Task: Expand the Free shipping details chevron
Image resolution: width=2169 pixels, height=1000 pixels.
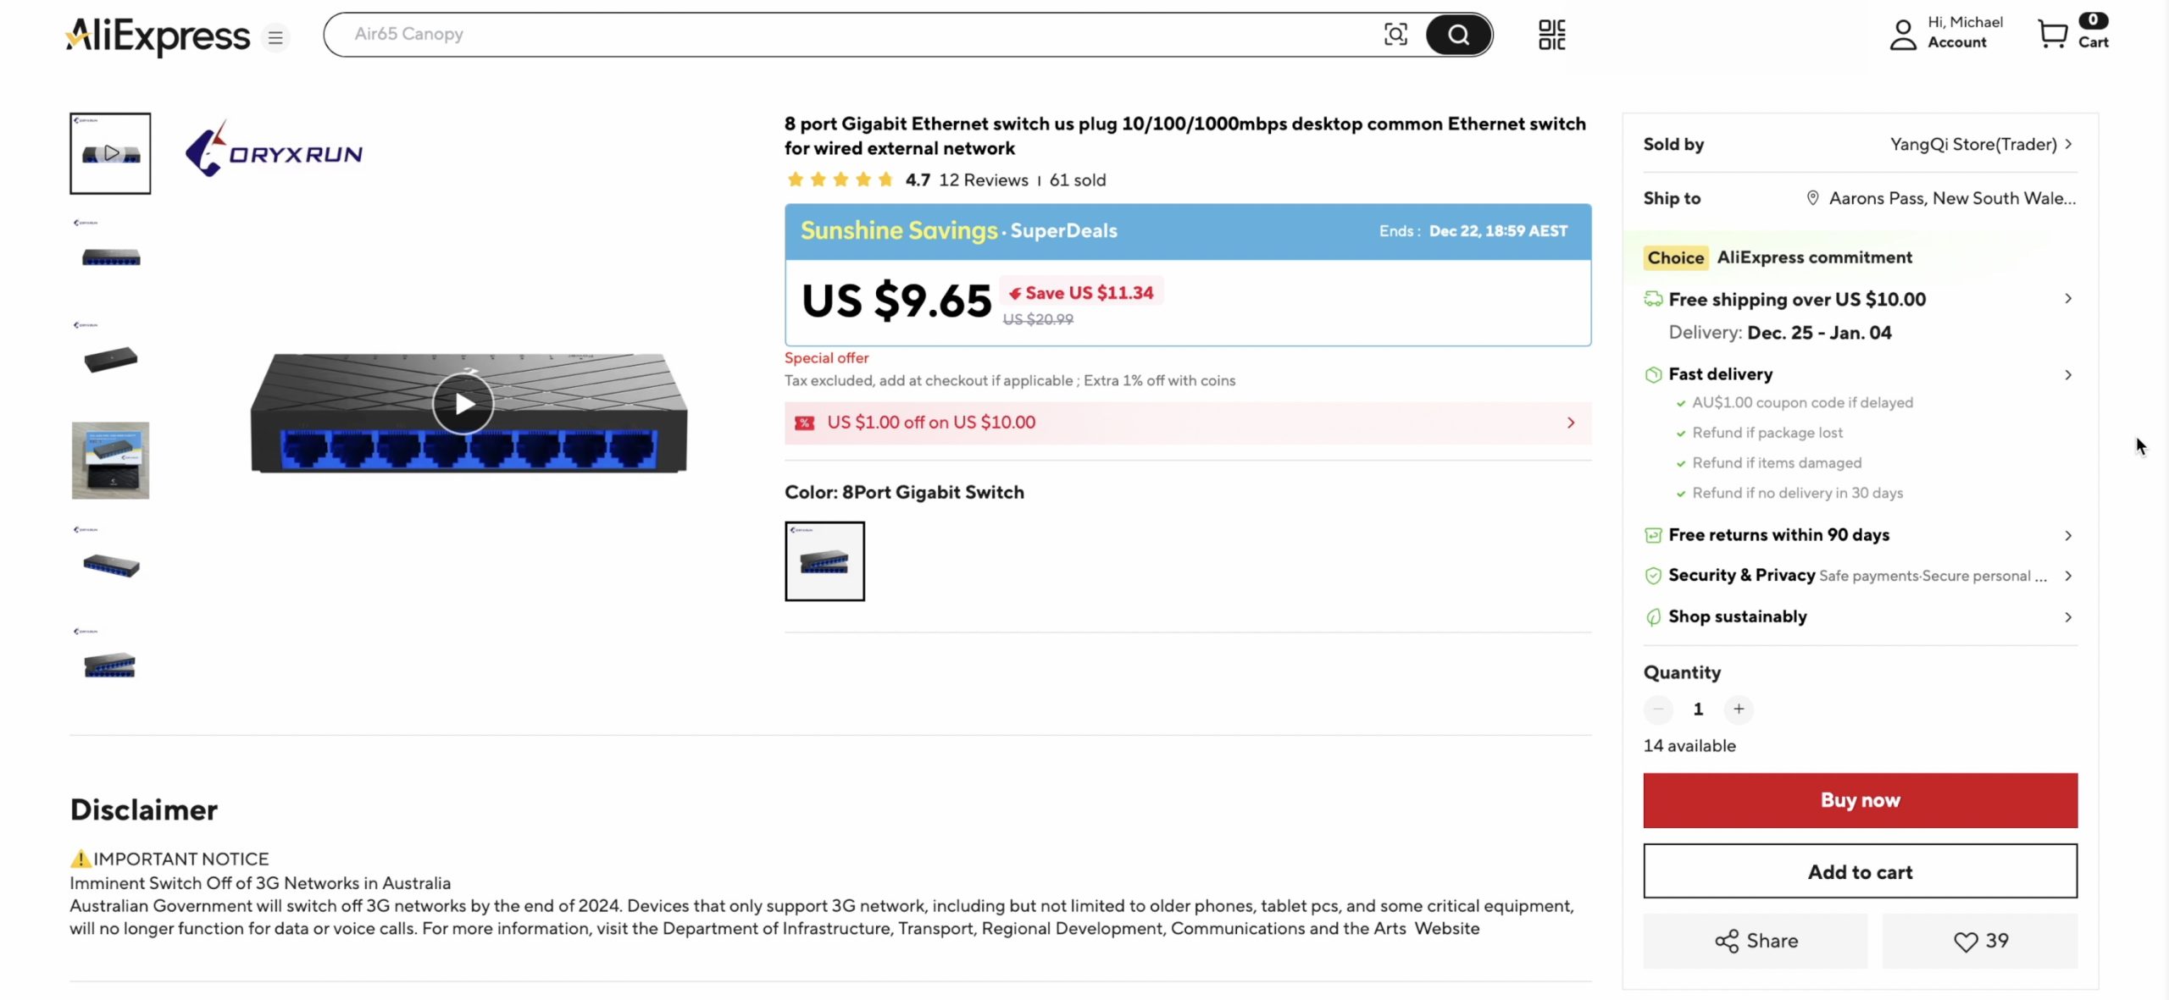Action: tap(2068, 299)
